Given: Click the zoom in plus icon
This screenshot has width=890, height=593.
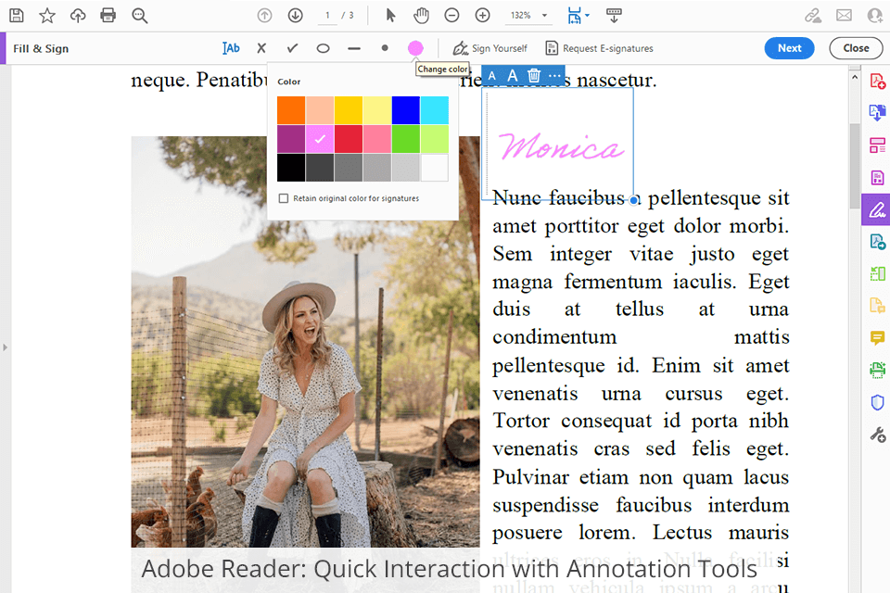Looking at the screenshot, I should tap(482, 15).
